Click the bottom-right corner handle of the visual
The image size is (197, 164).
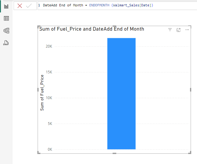pos(190,153)
